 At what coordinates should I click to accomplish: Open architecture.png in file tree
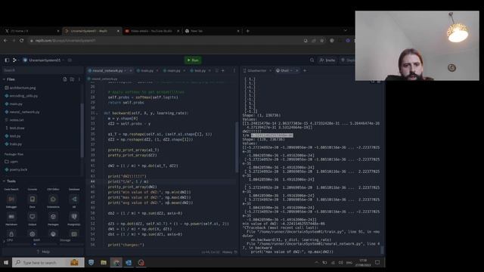(x=22, y=88)
